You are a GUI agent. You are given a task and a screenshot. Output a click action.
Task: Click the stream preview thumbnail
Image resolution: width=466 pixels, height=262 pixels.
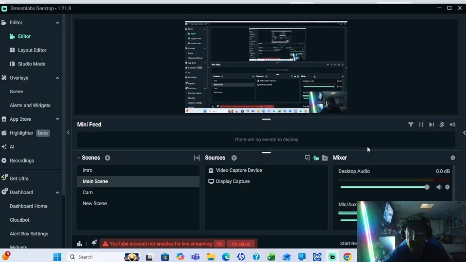pos(266,67)
